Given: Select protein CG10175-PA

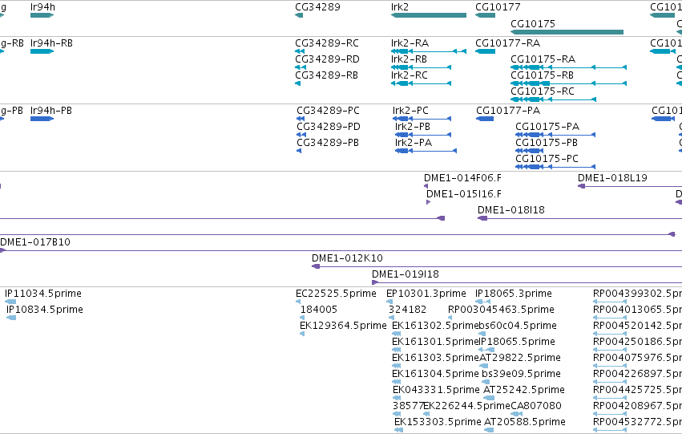Looking at the screenshot, I should tap(547, 127).
